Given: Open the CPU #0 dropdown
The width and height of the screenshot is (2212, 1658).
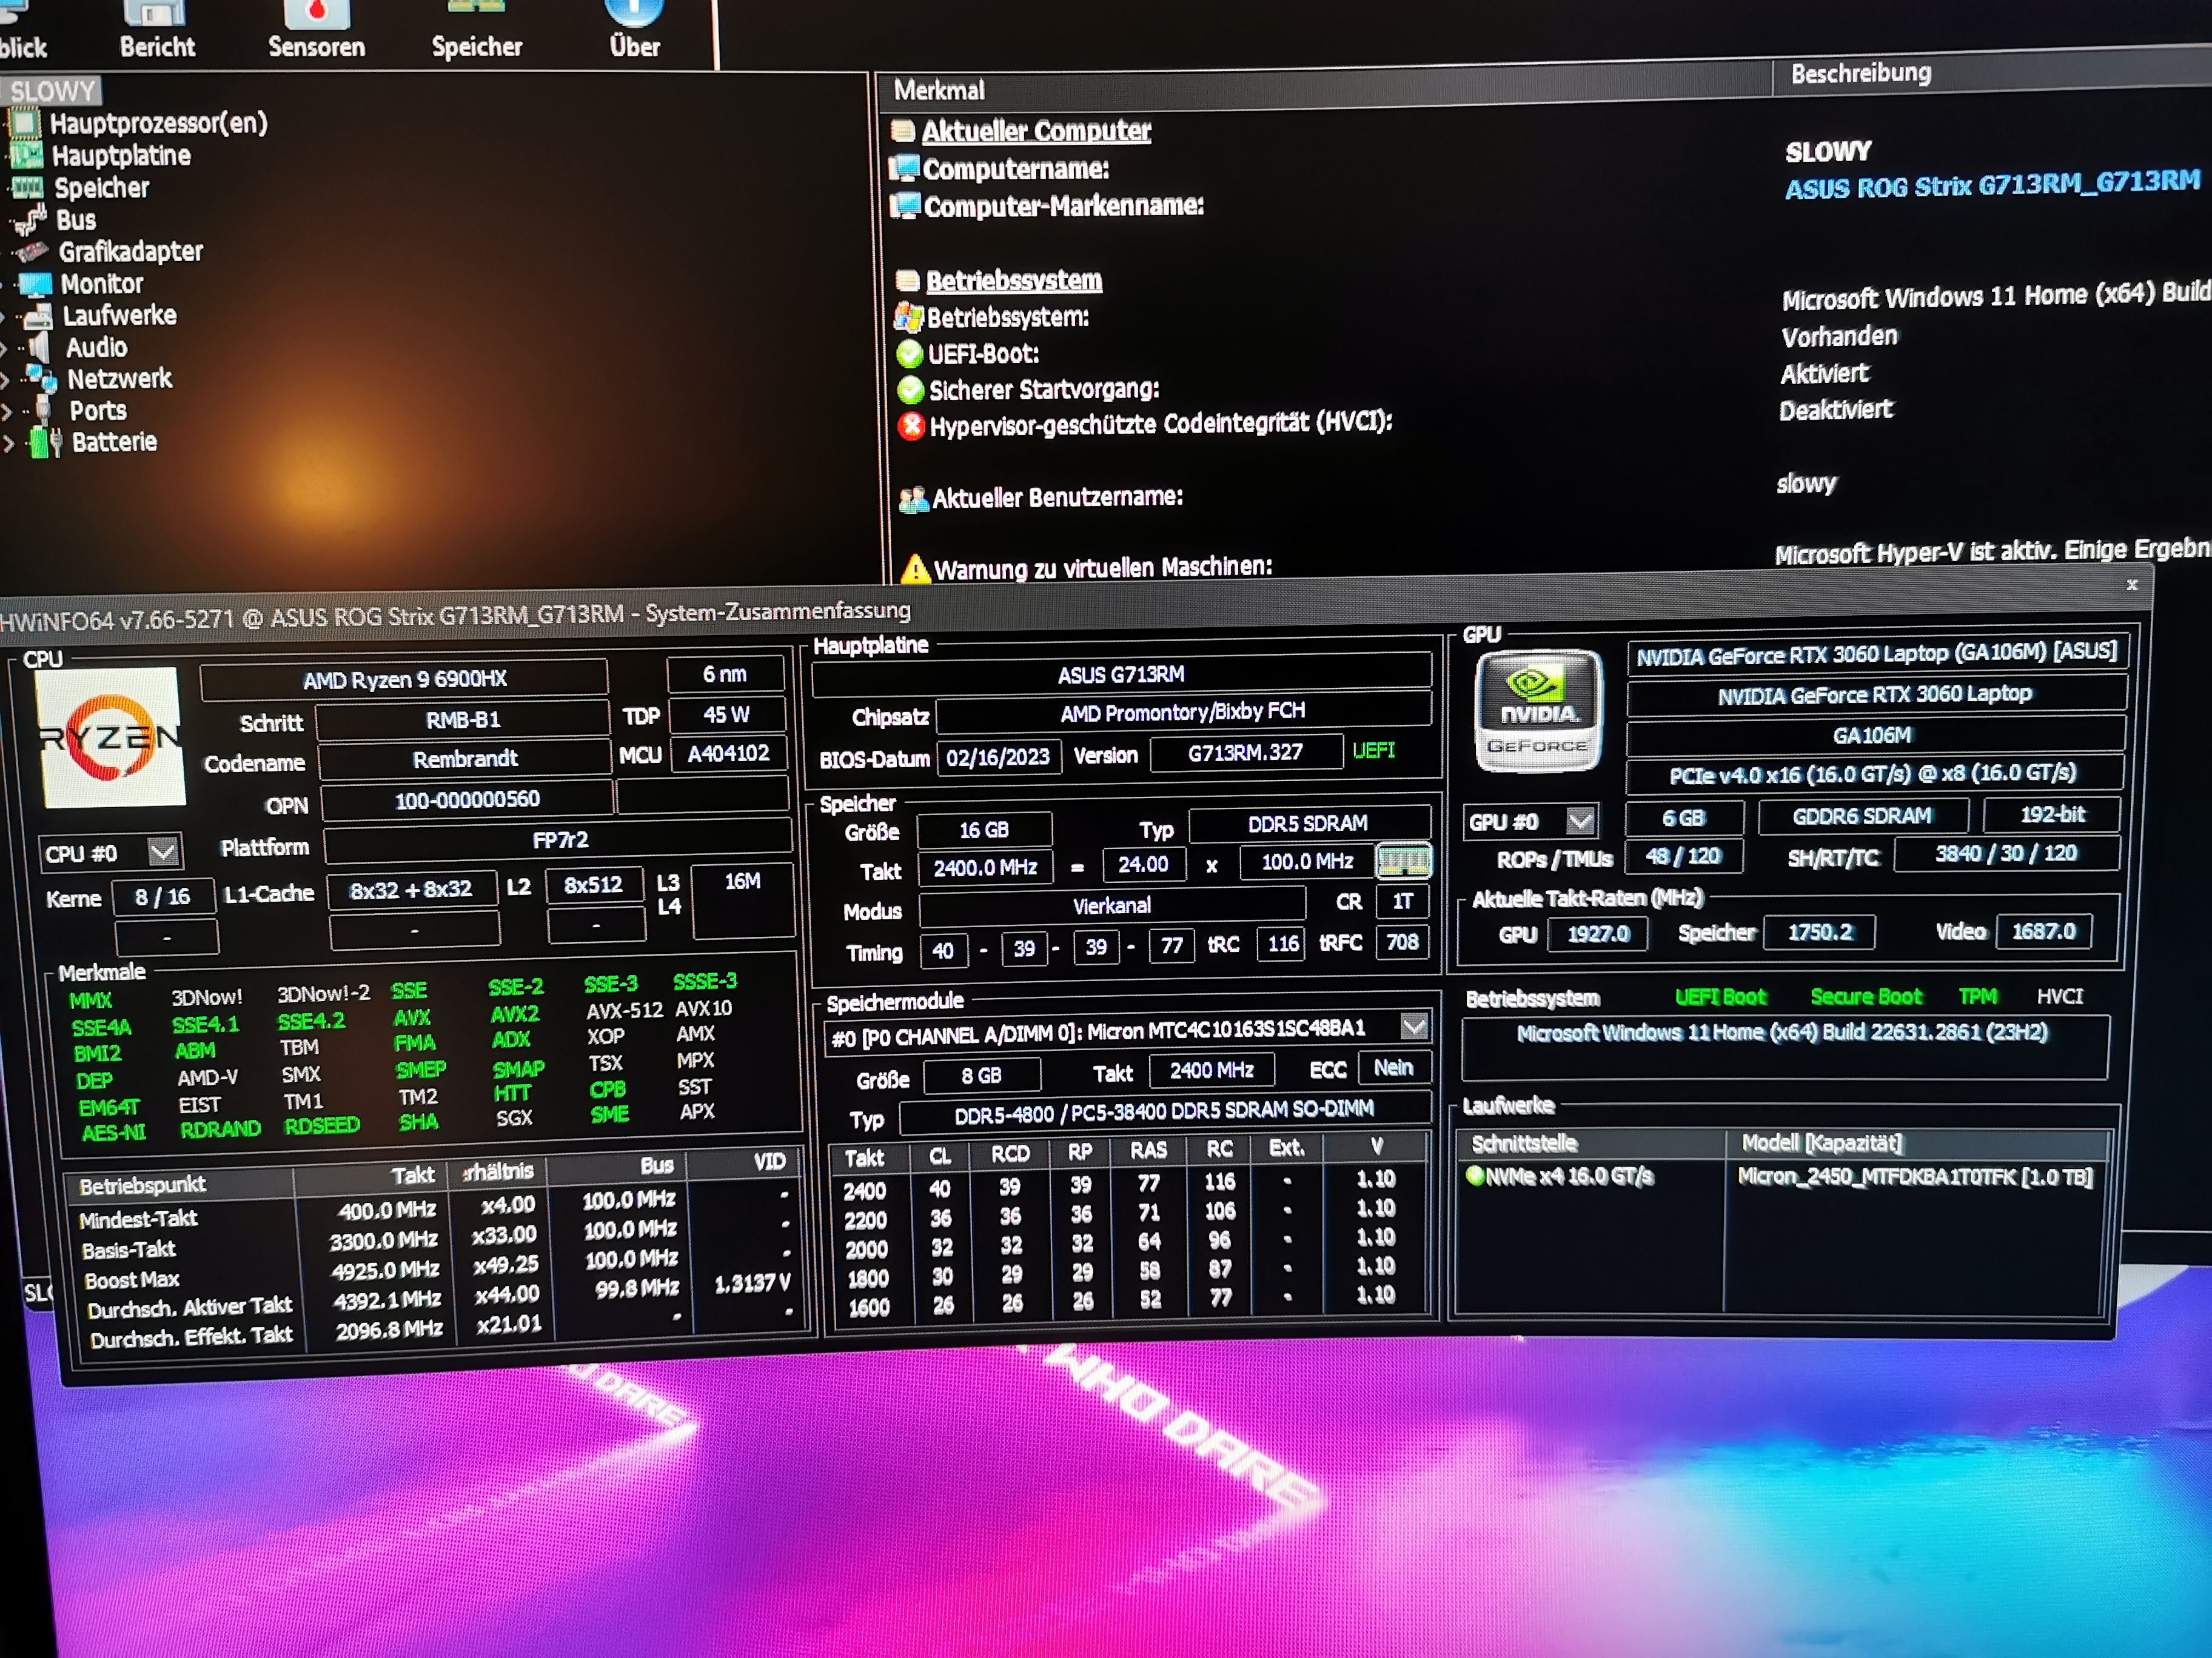Looking at the screenshot, I should 163,851.
